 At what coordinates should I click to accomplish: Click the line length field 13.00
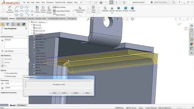[x=14, y=84]
